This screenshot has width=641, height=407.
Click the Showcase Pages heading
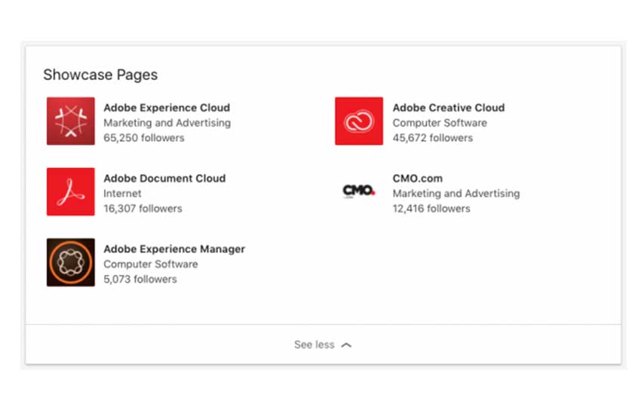[100, 75]
